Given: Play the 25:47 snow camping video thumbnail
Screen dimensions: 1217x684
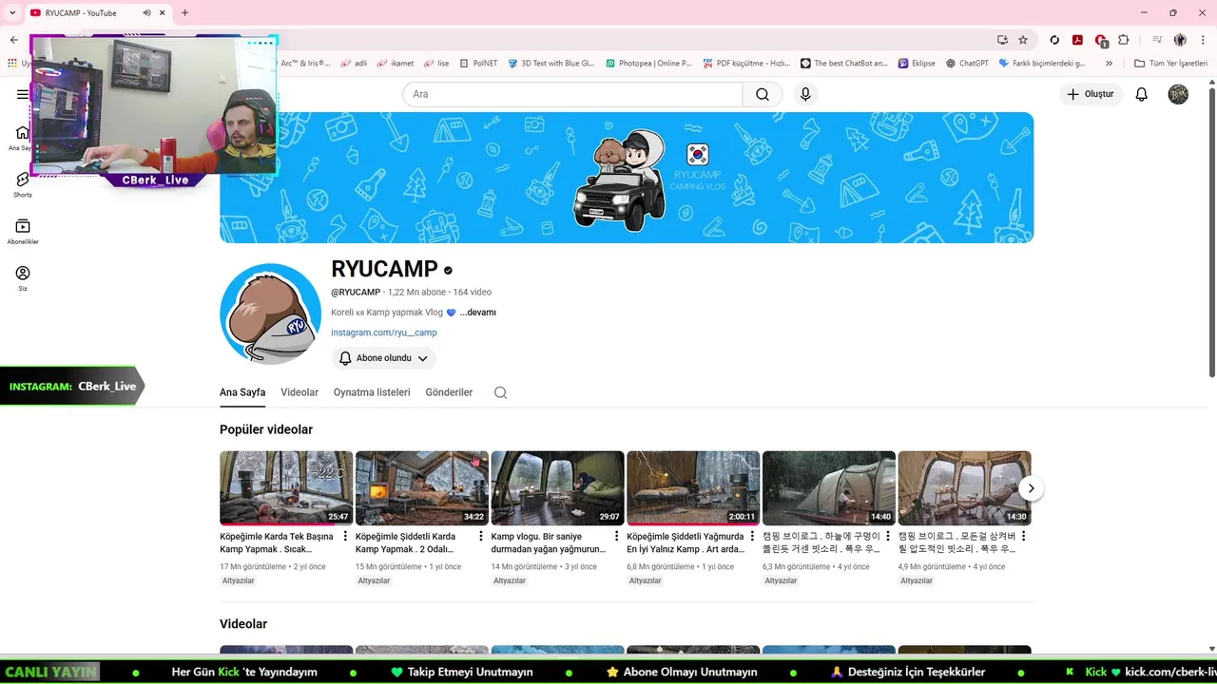Looking at the screenshot, I should pos(286,487).
